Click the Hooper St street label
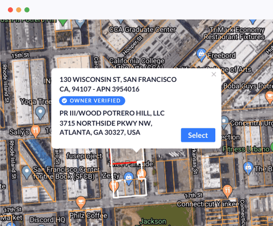This screenshot has width=273, height=226. (132, 45)
